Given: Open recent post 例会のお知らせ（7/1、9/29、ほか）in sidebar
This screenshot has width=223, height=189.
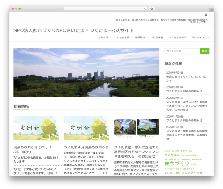Looking at the screenshot, I should [x=186, y=79].
